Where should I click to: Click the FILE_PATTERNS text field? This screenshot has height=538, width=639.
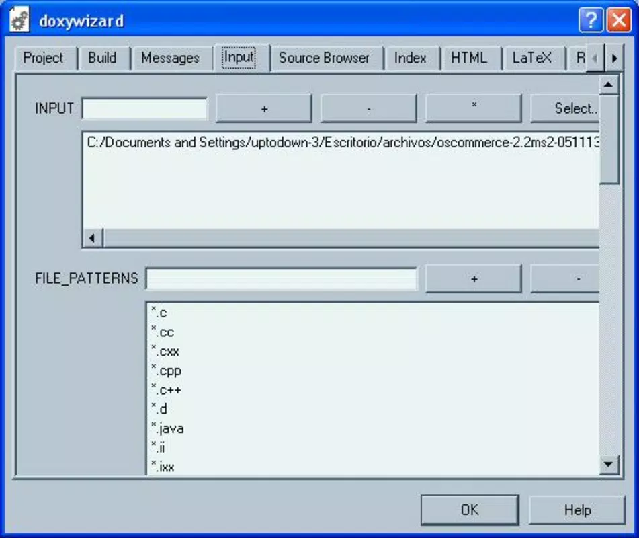282,278
